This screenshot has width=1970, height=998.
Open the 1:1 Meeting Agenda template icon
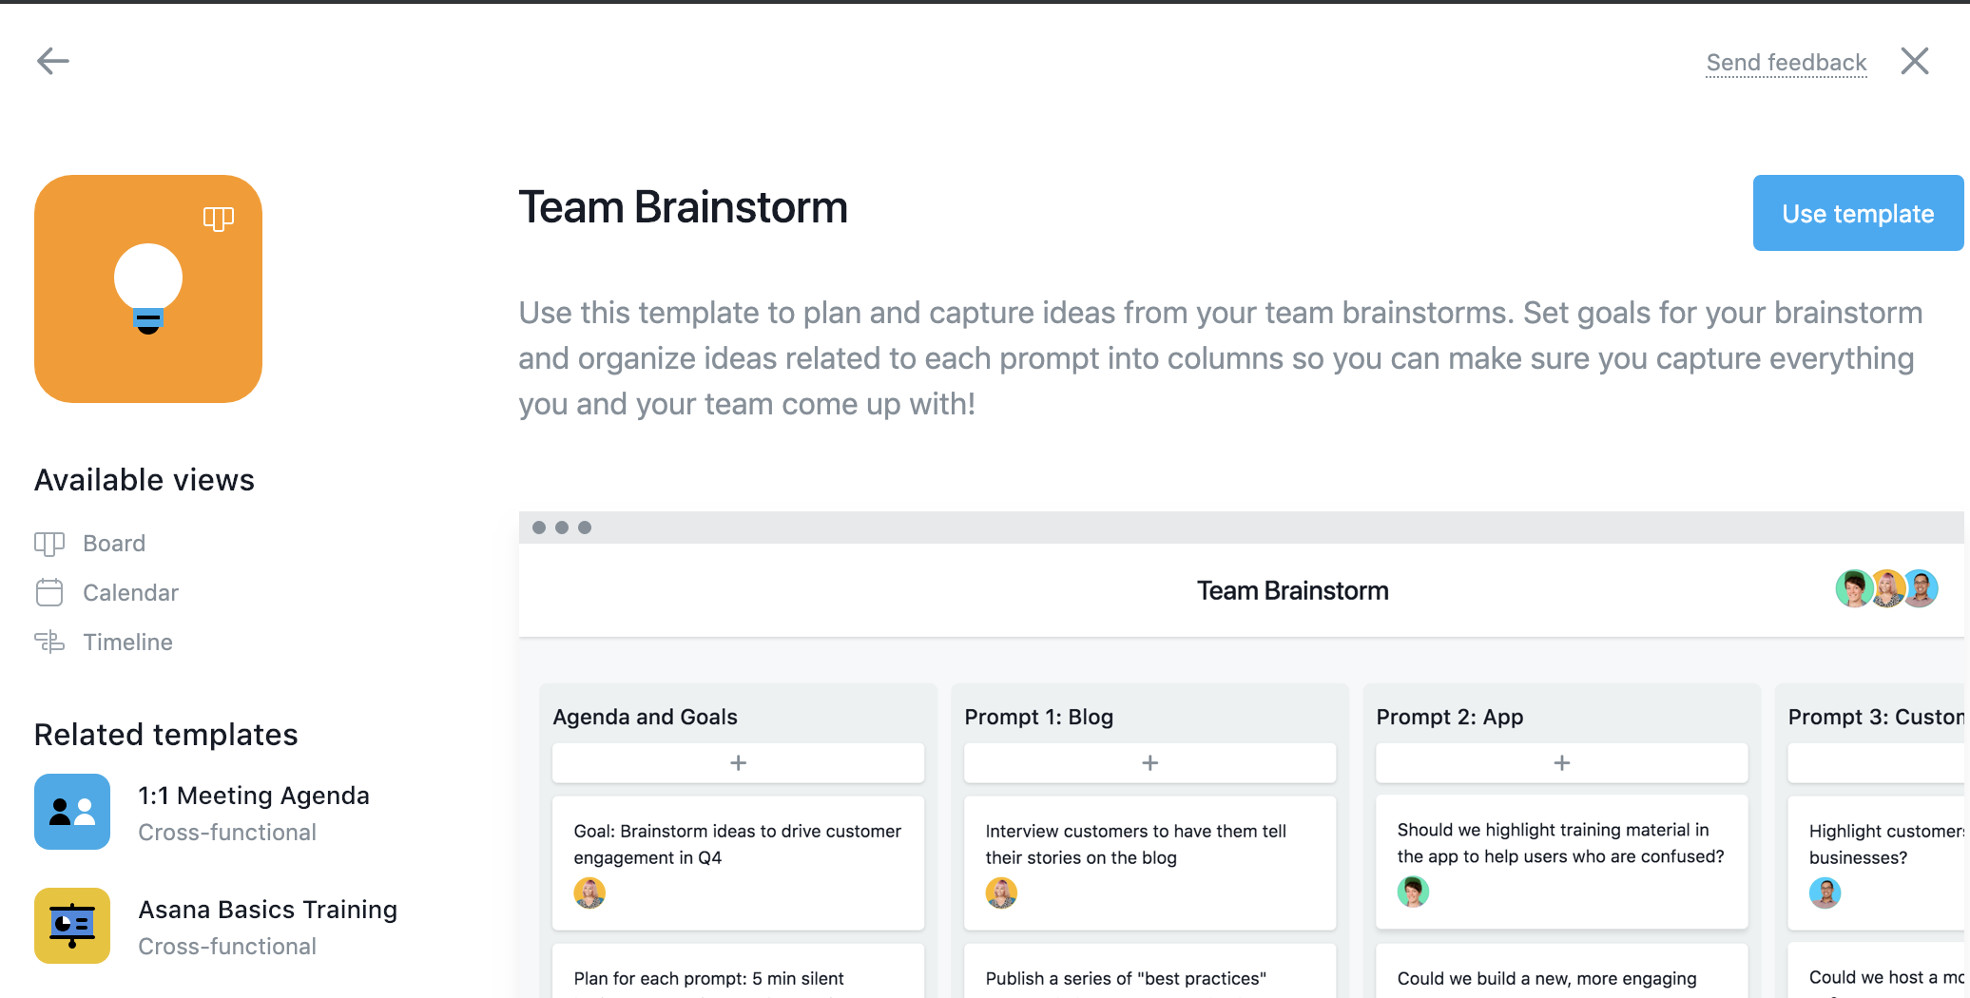pos(72,812)
